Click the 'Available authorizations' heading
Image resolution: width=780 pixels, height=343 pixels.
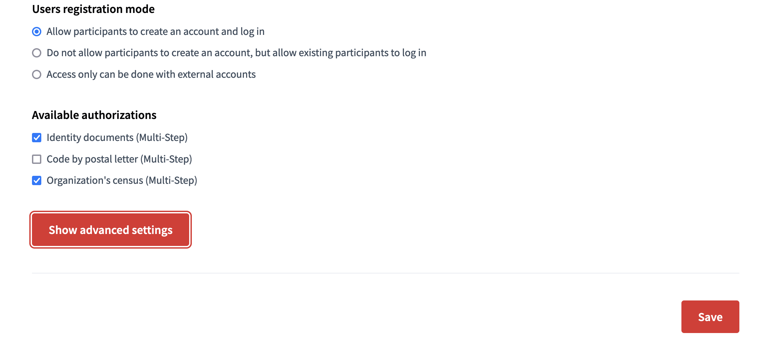coord(94,115)
